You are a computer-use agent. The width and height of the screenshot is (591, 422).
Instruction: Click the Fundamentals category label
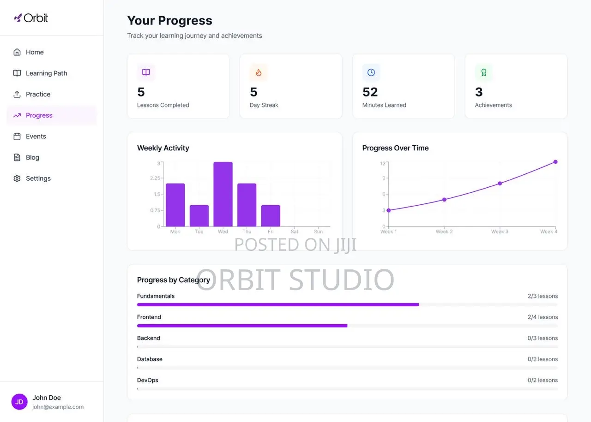(x=156, y=296)
